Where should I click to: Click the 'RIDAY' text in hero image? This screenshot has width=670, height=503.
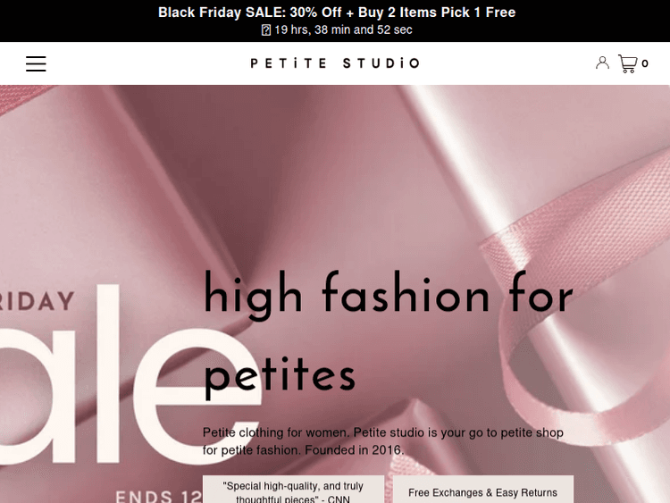click(38, 301)
